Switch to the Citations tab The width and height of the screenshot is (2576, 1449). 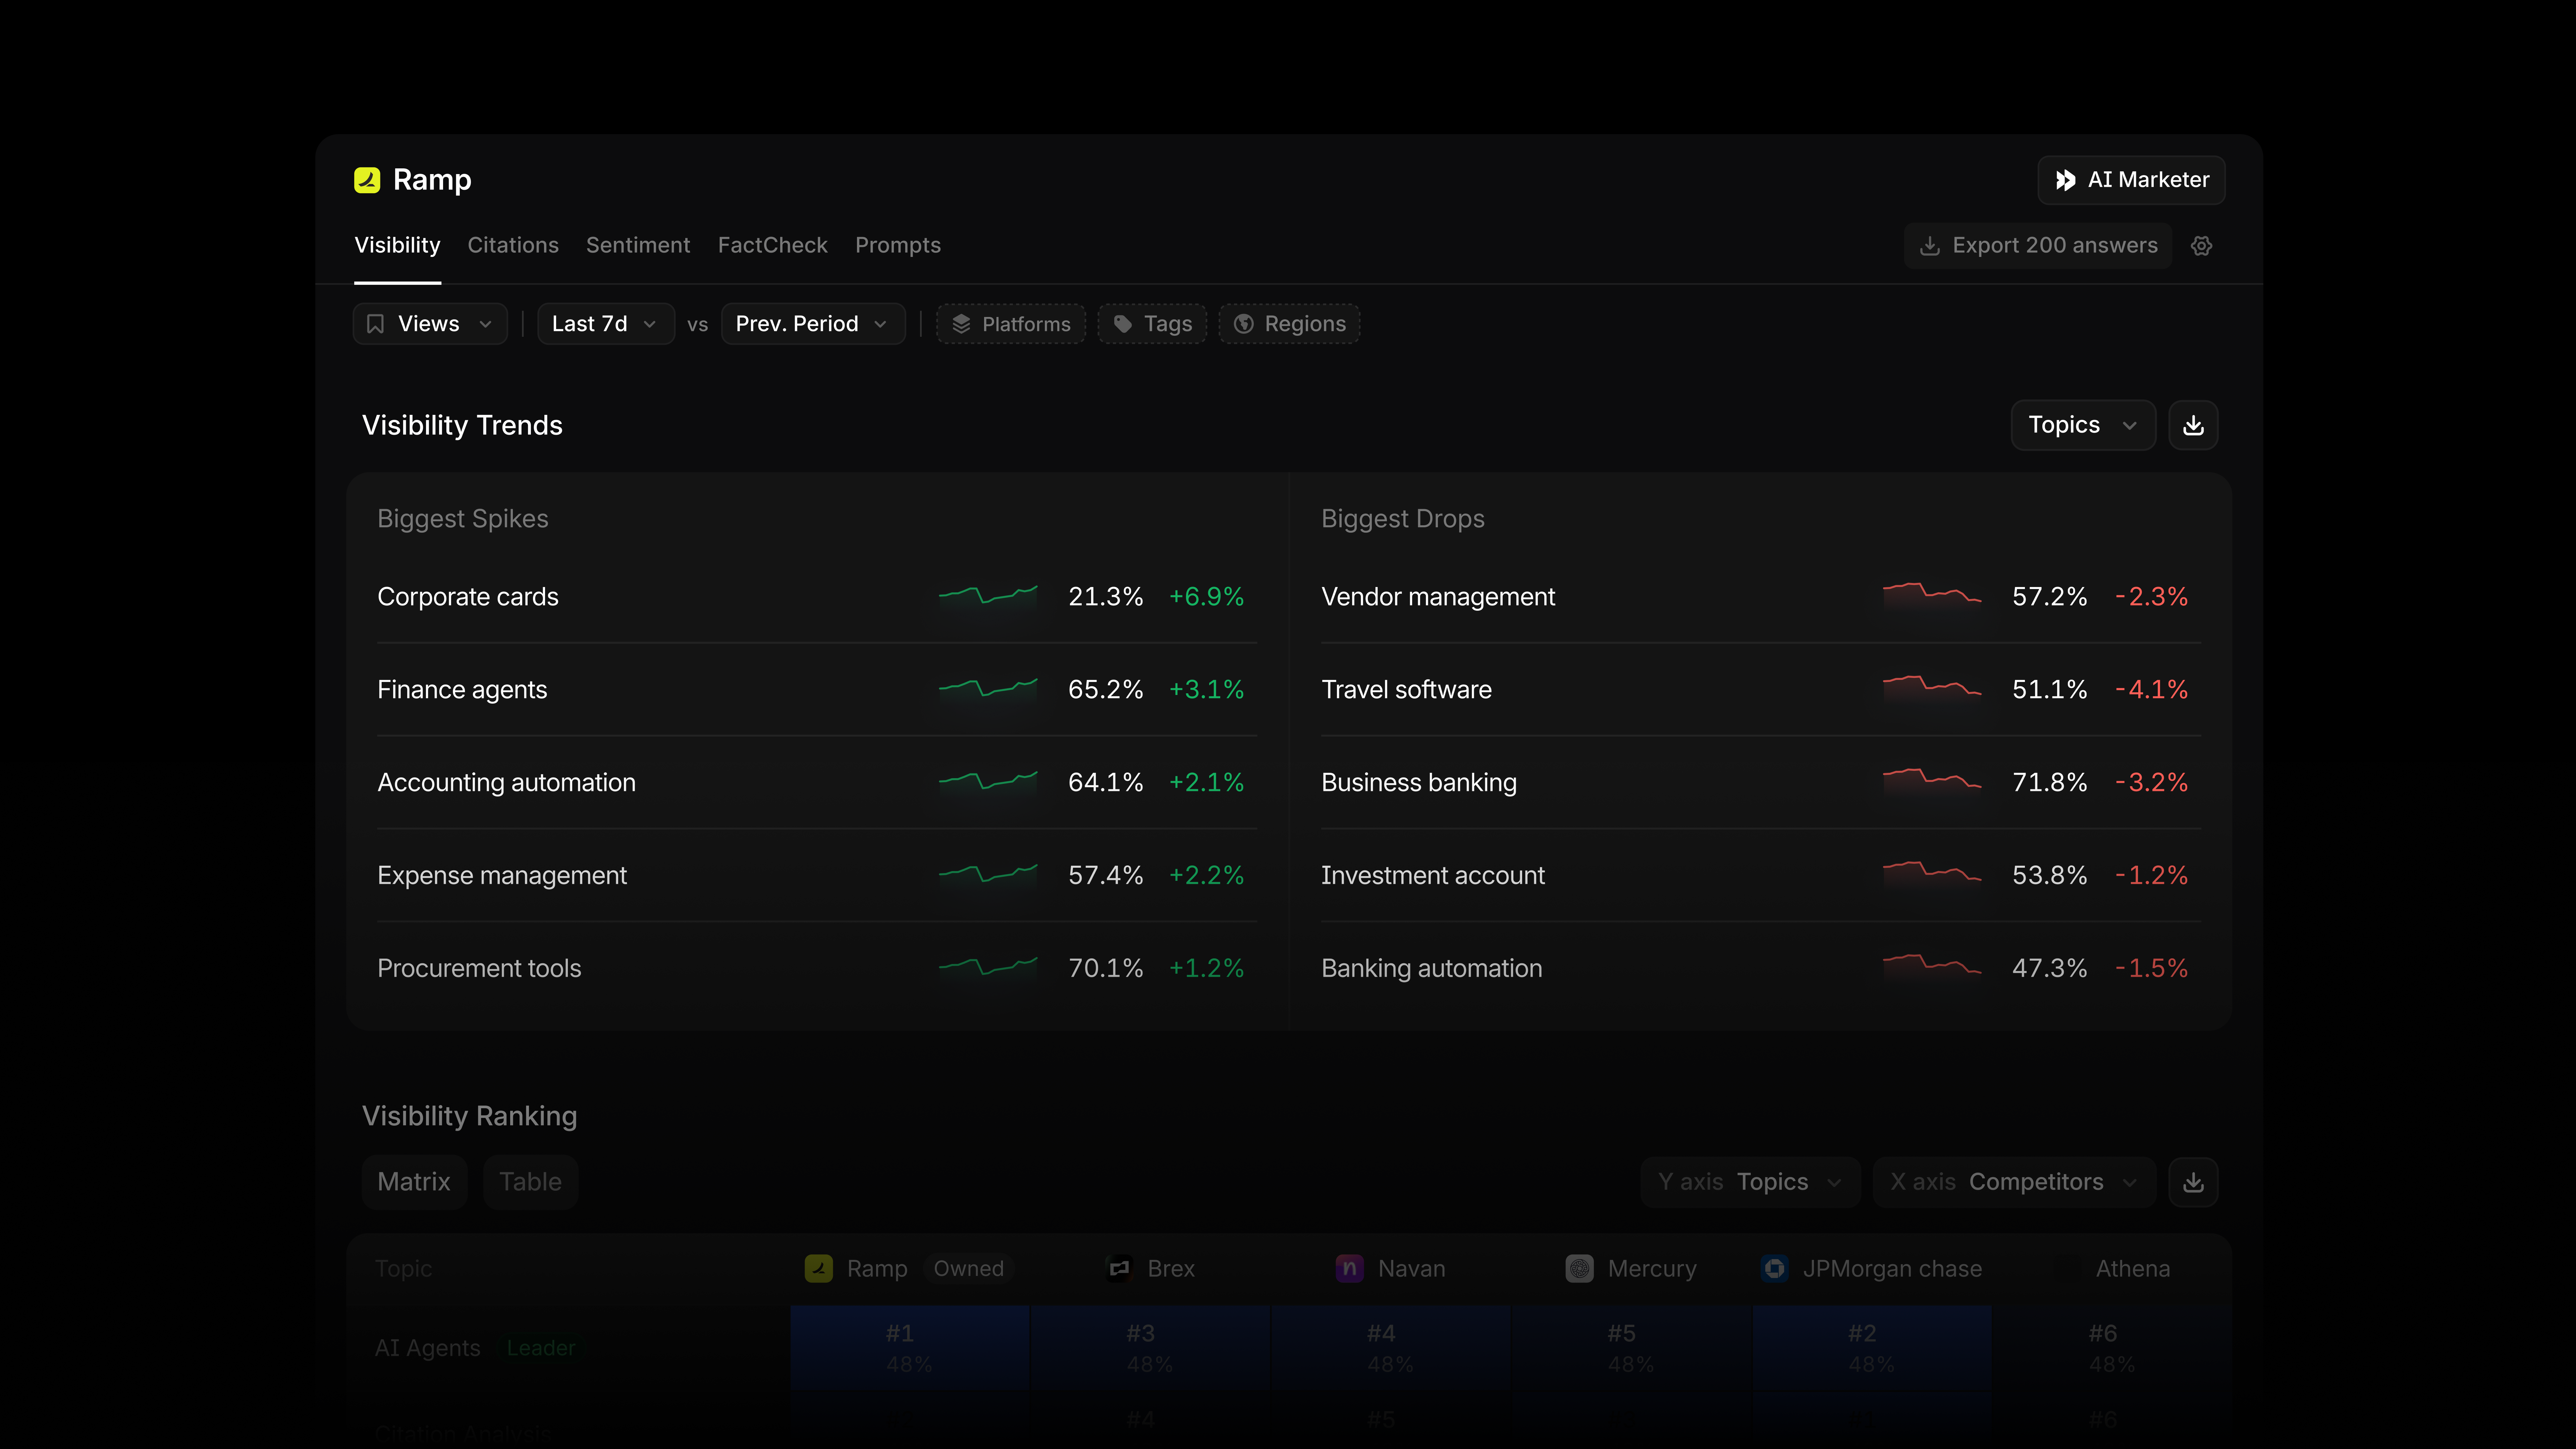[x=513, y=245]
